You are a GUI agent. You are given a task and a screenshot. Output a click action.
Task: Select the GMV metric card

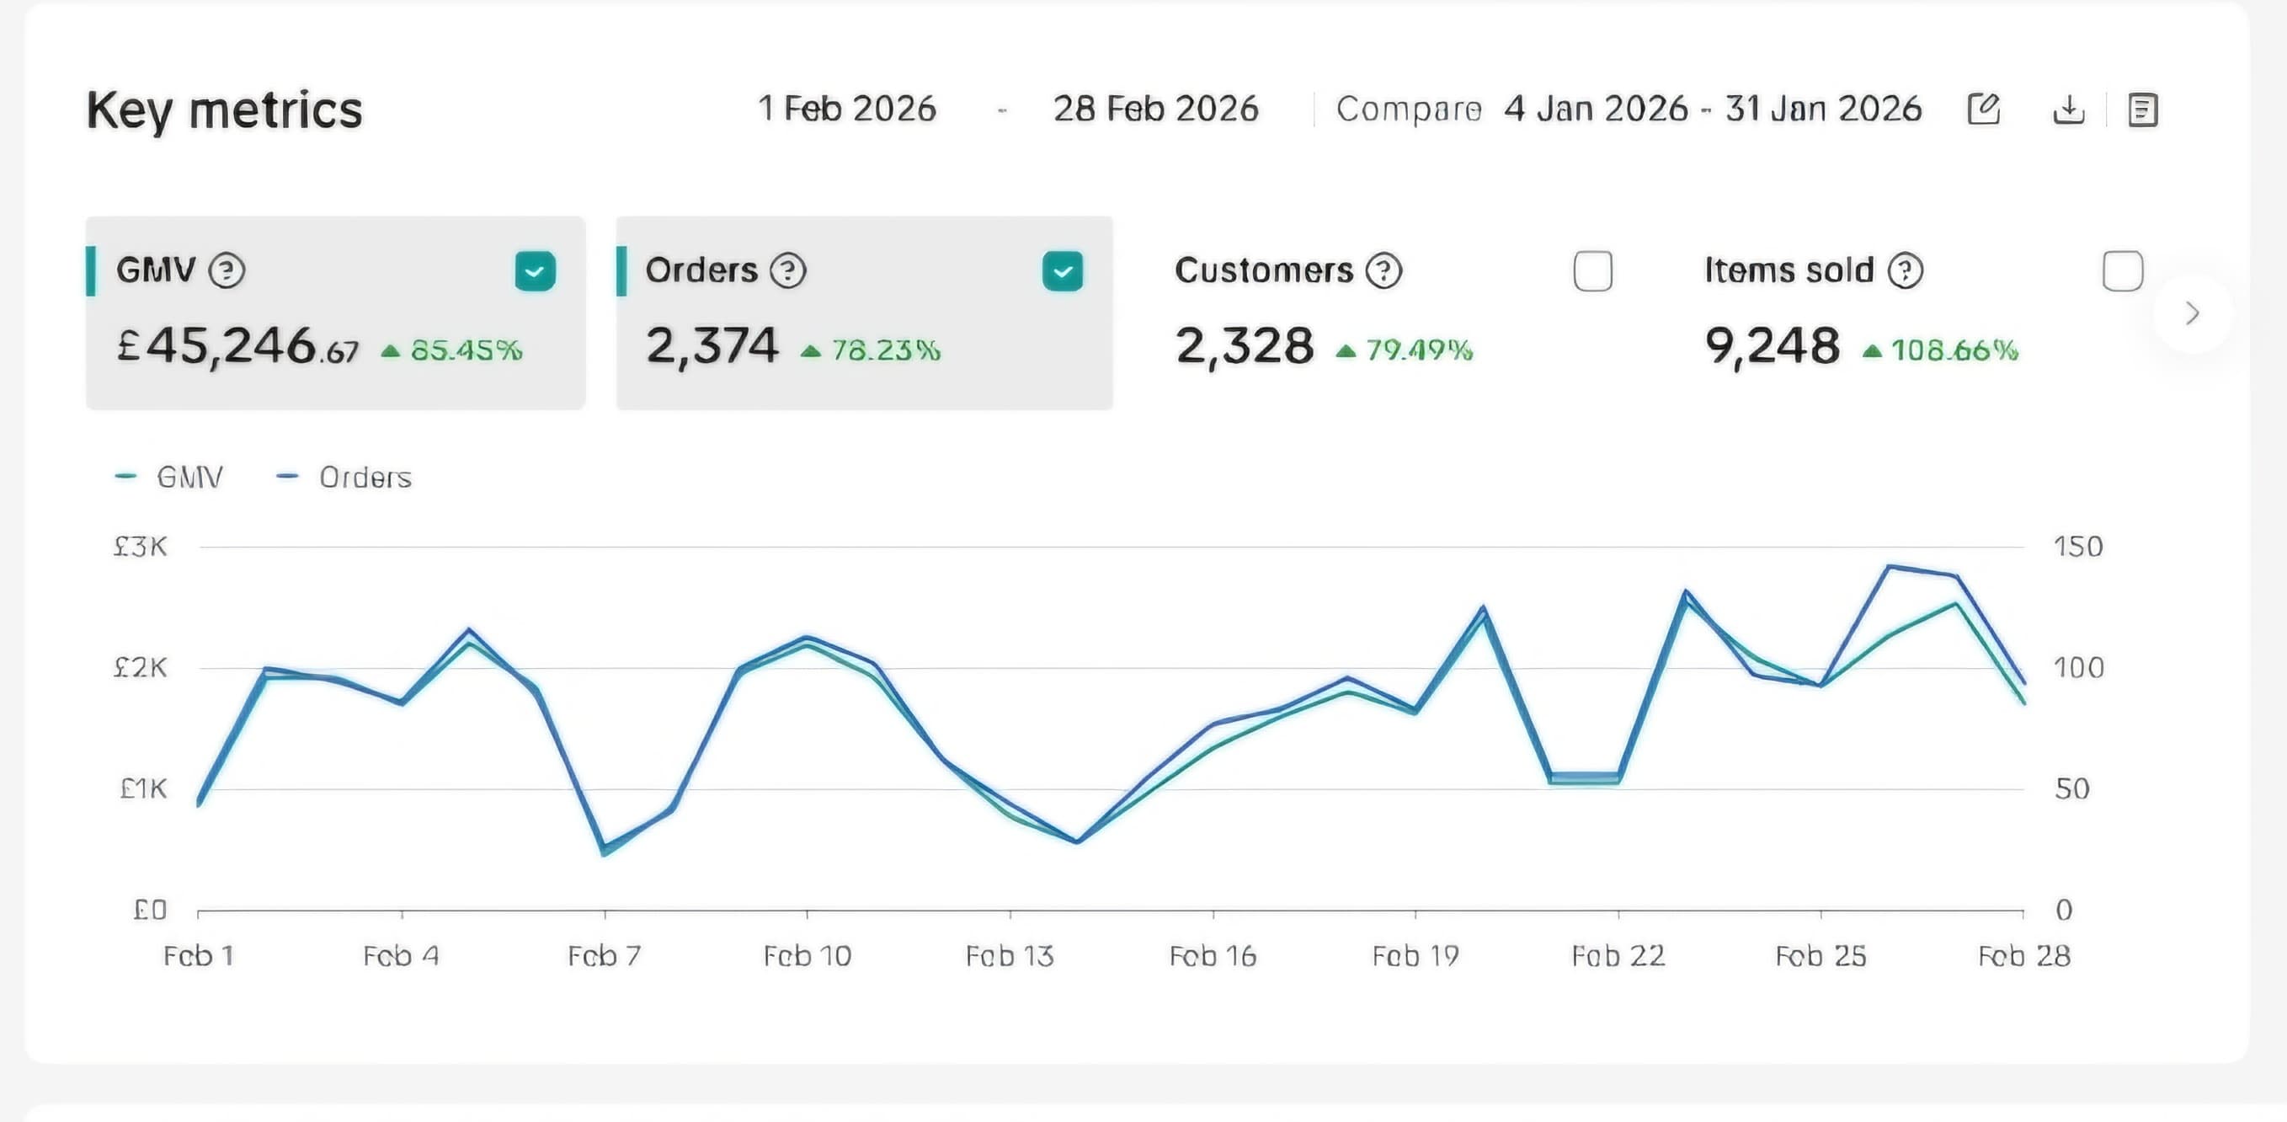336,313
